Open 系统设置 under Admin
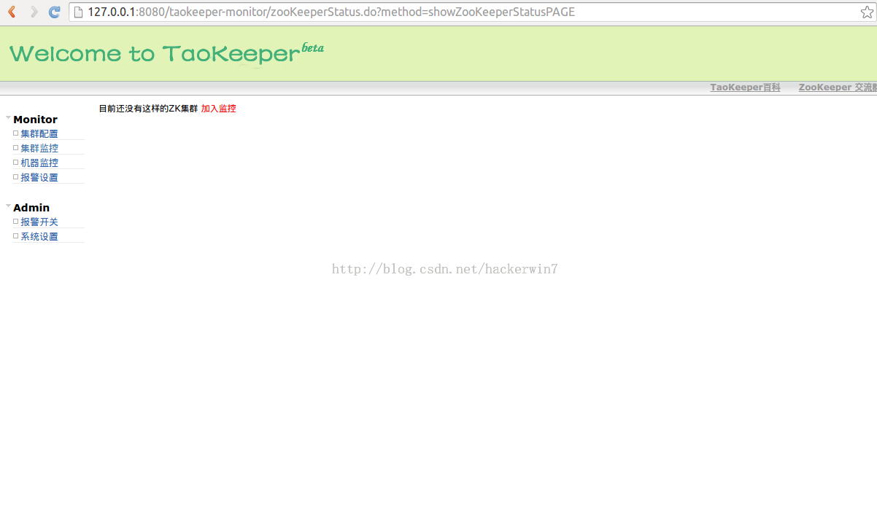The width and height of the screenshot is (877, 522). (39, 236)
